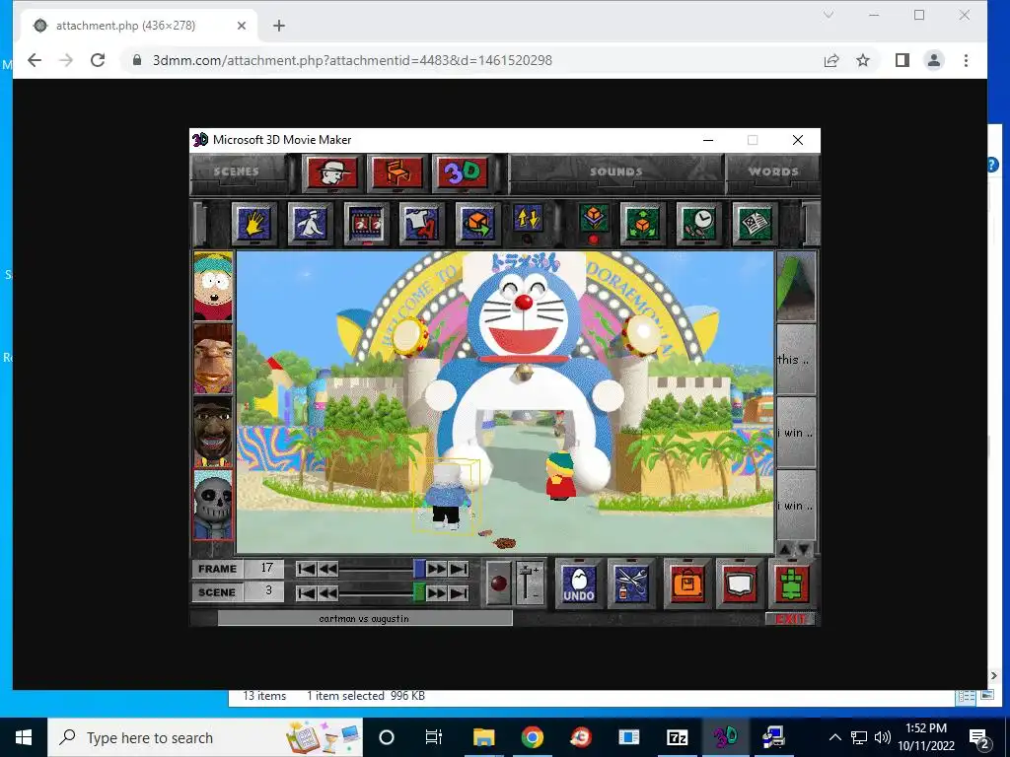Screen dimensions: 1010x757
Task: Click the 3dmm.com address bar
Action: point(352,60)
